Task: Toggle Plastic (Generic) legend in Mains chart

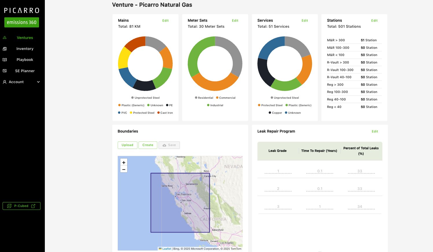Action: [131, 105]
